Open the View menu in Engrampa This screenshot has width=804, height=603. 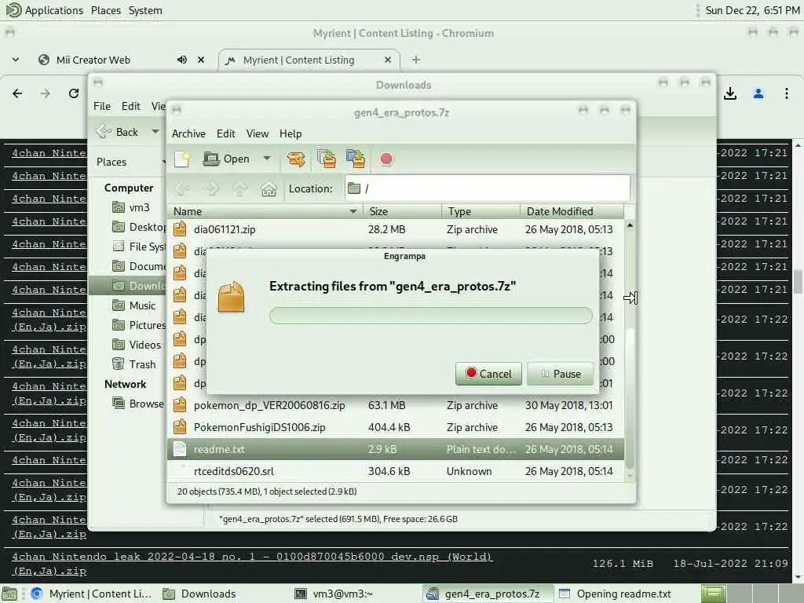point(258,133)
